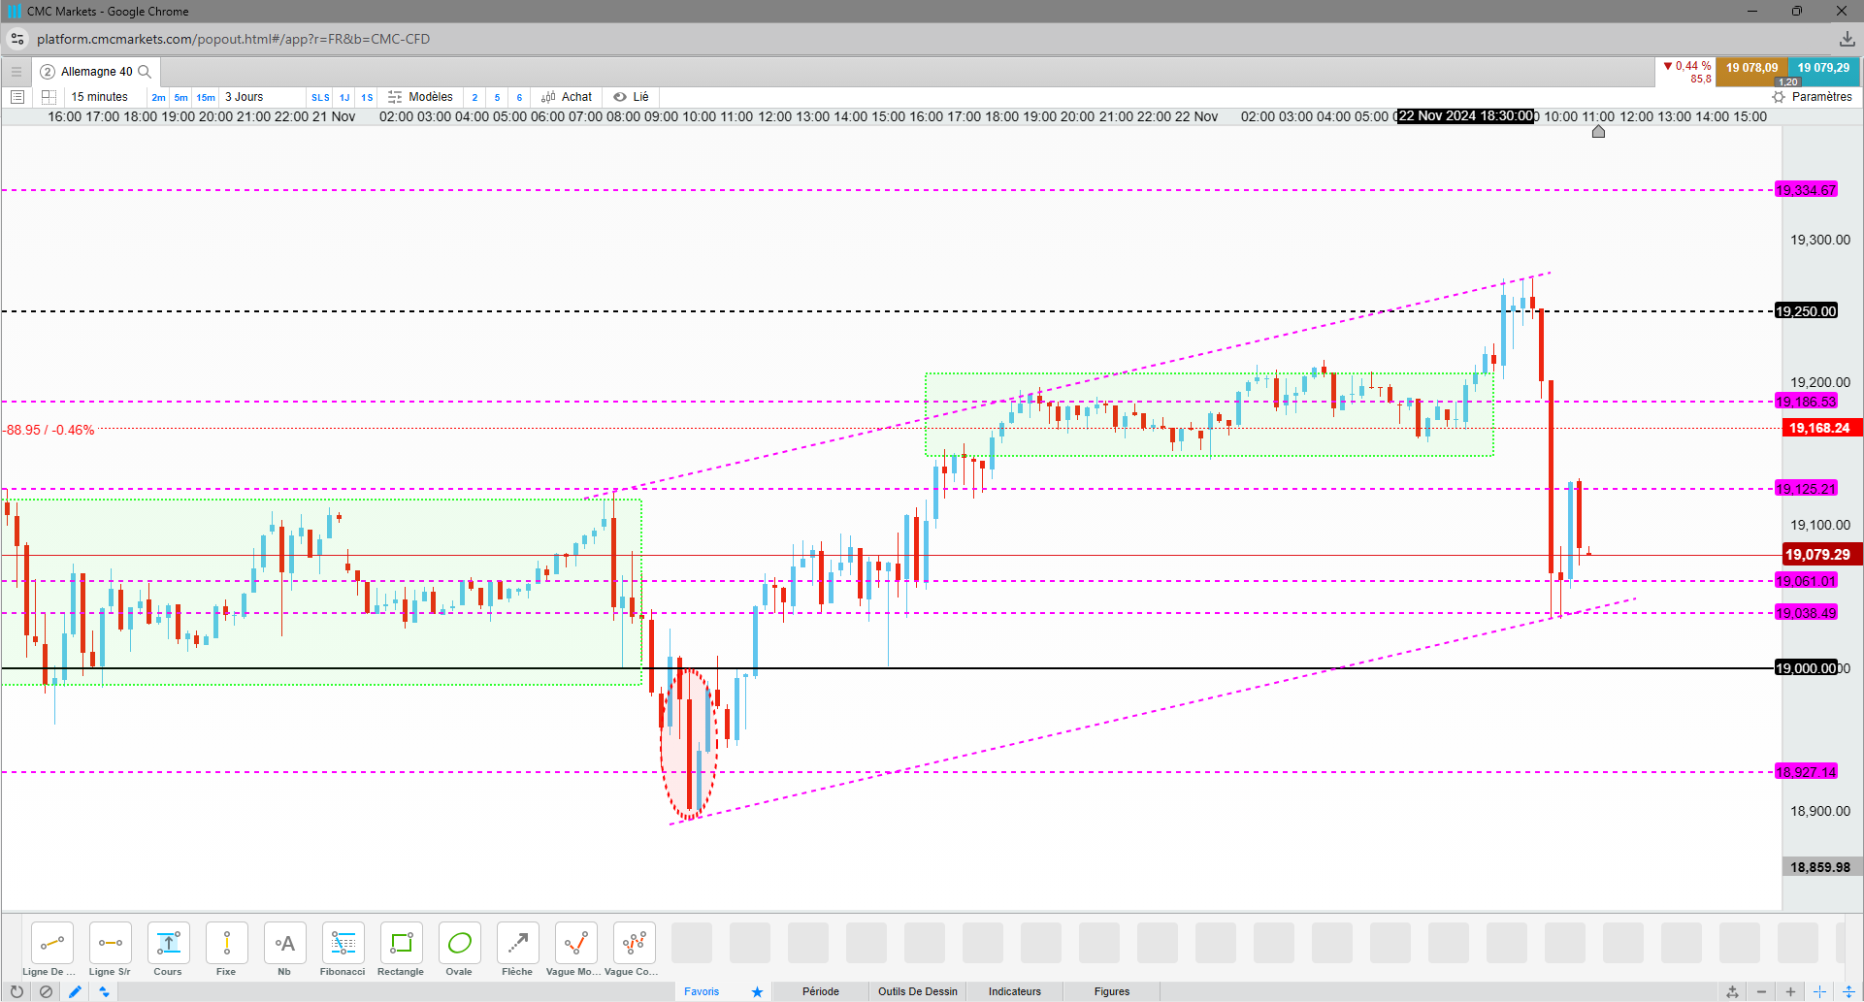Apply chart template 2
Viewport: 1864px width, 1002px height.
474,98
